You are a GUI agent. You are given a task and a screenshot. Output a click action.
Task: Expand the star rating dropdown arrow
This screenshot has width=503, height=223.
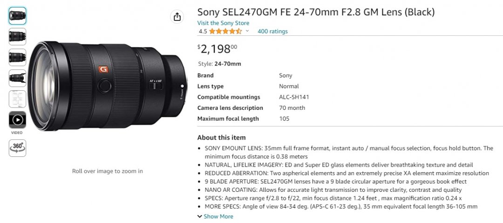[247, 31]
